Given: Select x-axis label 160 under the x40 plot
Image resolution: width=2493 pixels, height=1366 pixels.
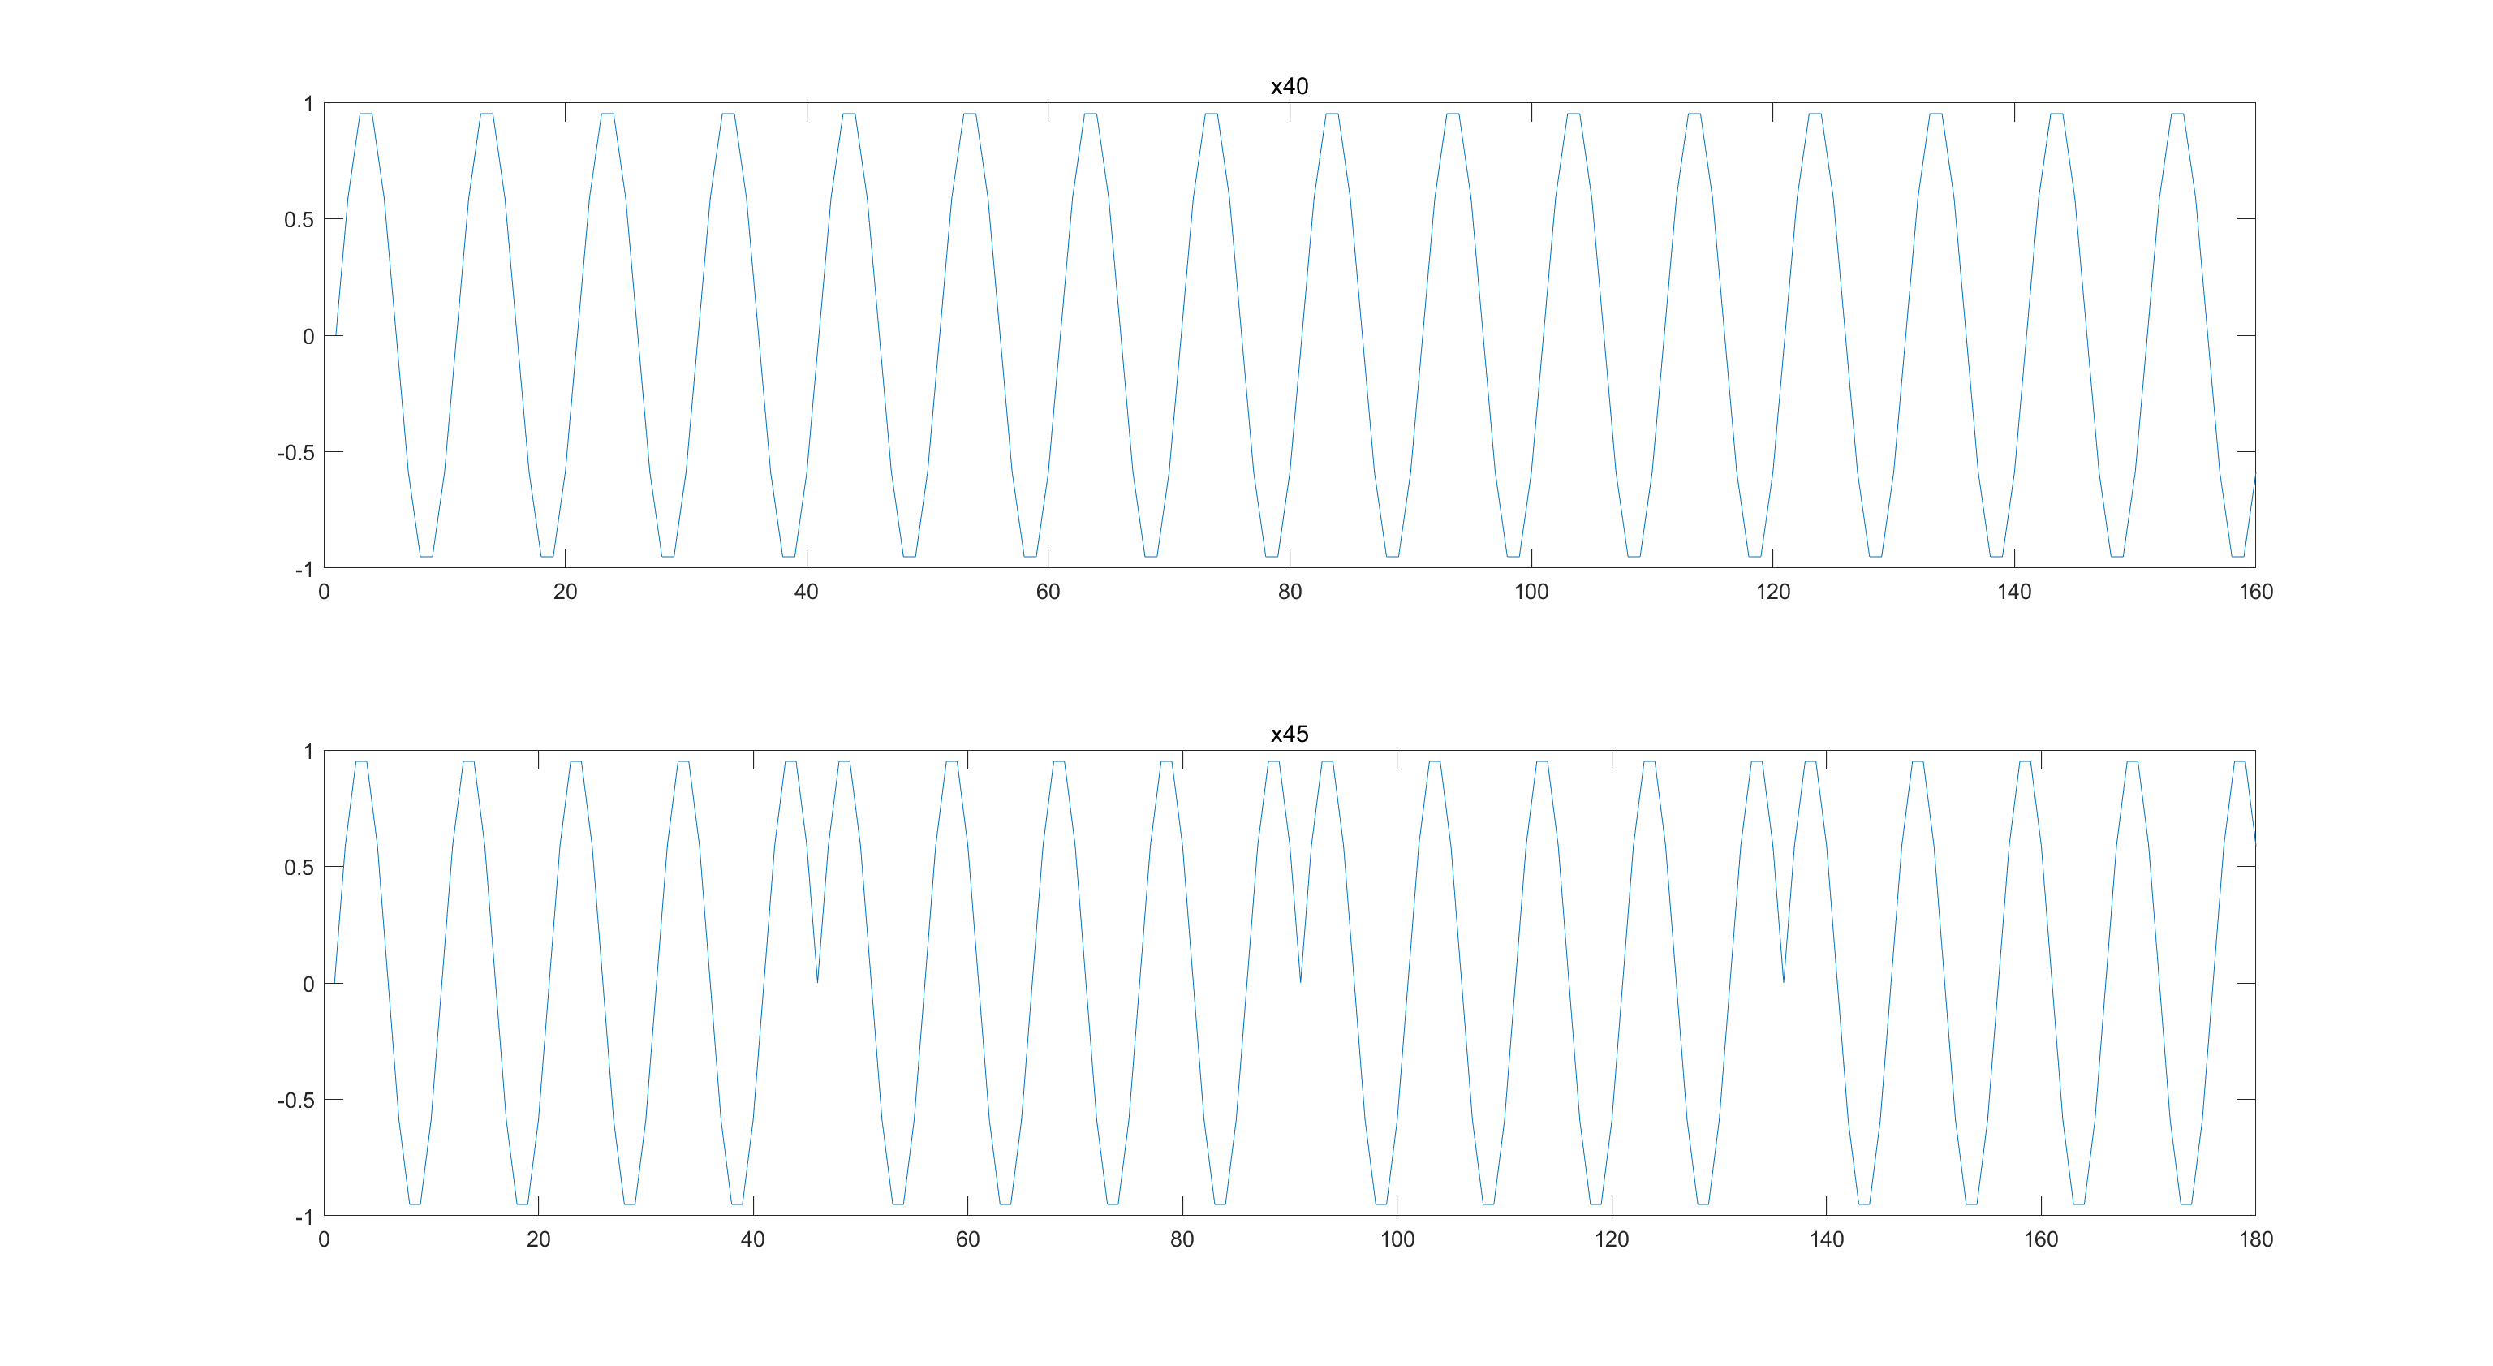Looking at the screenshot, I should (2255, 592).
